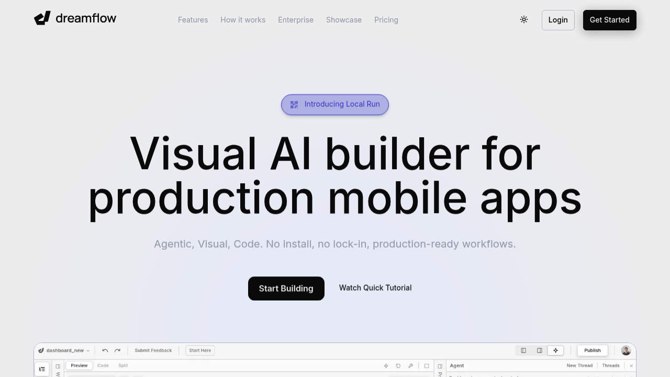Toggle the light/dark theme sun icon
This screenshot has width=670, height=377.
524,20
